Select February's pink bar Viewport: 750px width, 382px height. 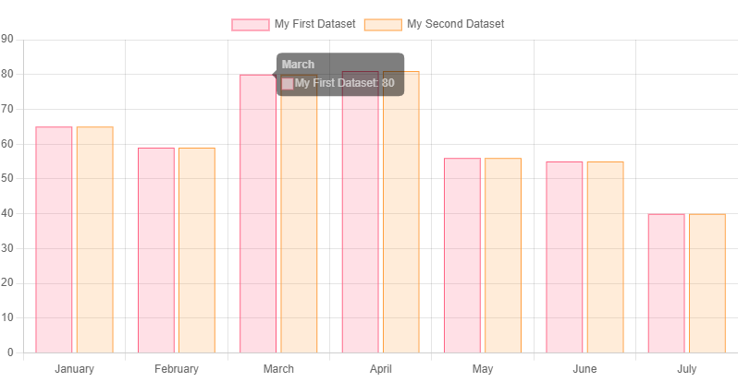tap(156, 250)
